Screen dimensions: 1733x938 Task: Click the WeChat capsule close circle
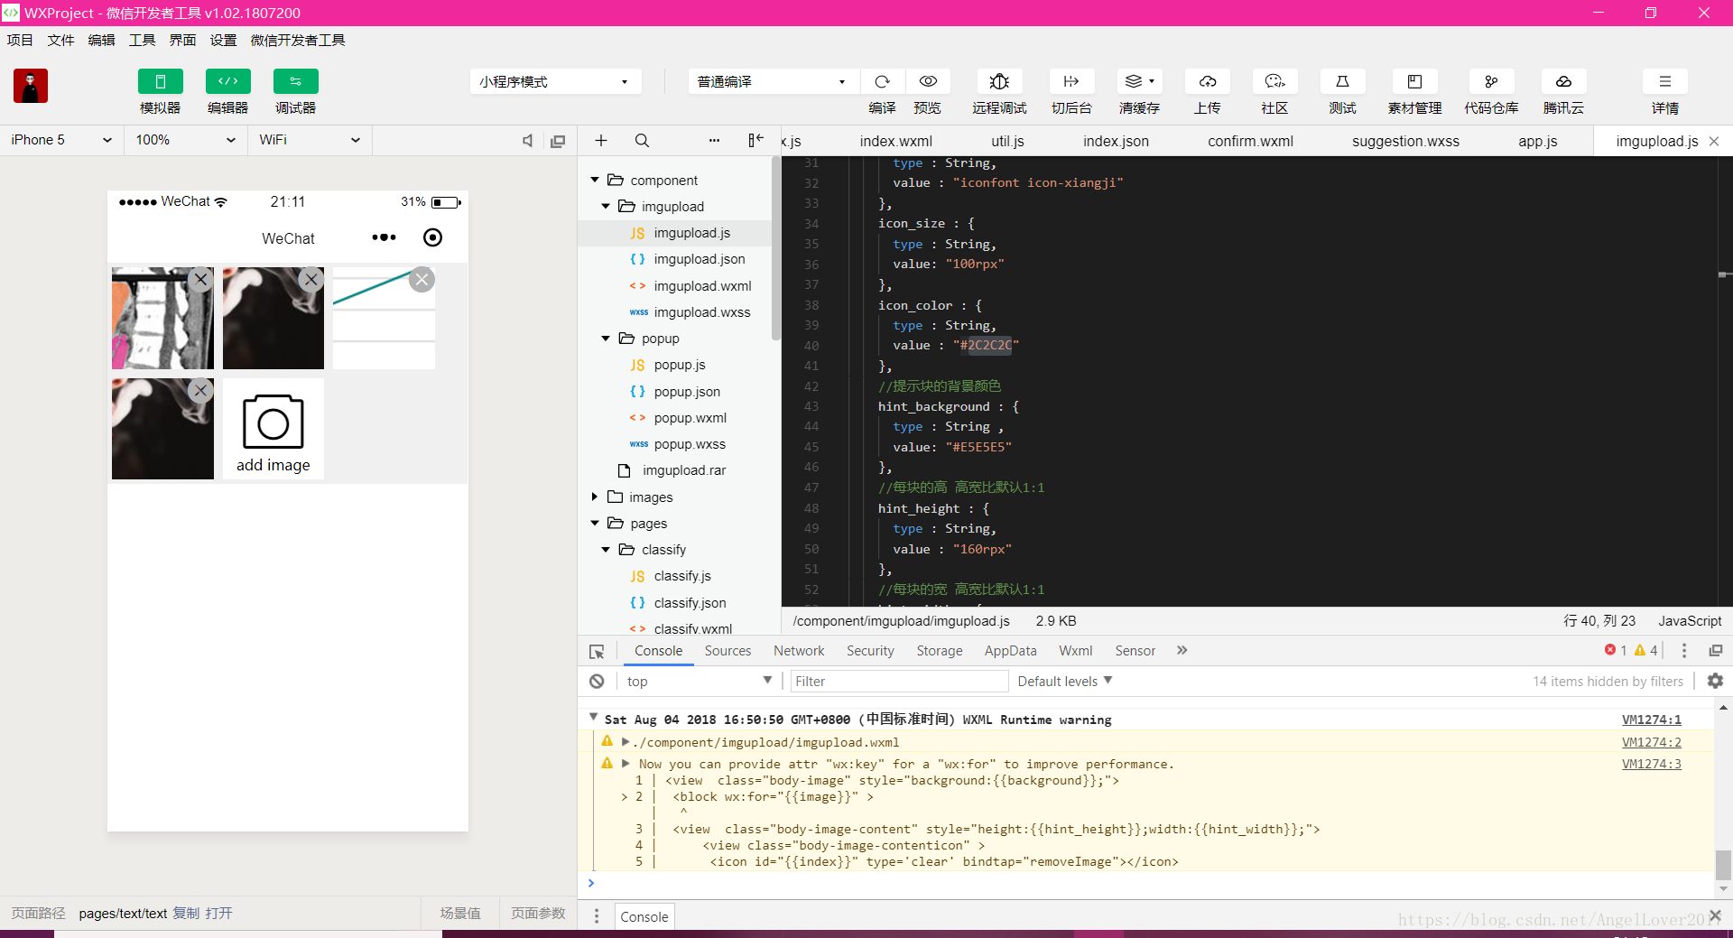coord(433,237)
